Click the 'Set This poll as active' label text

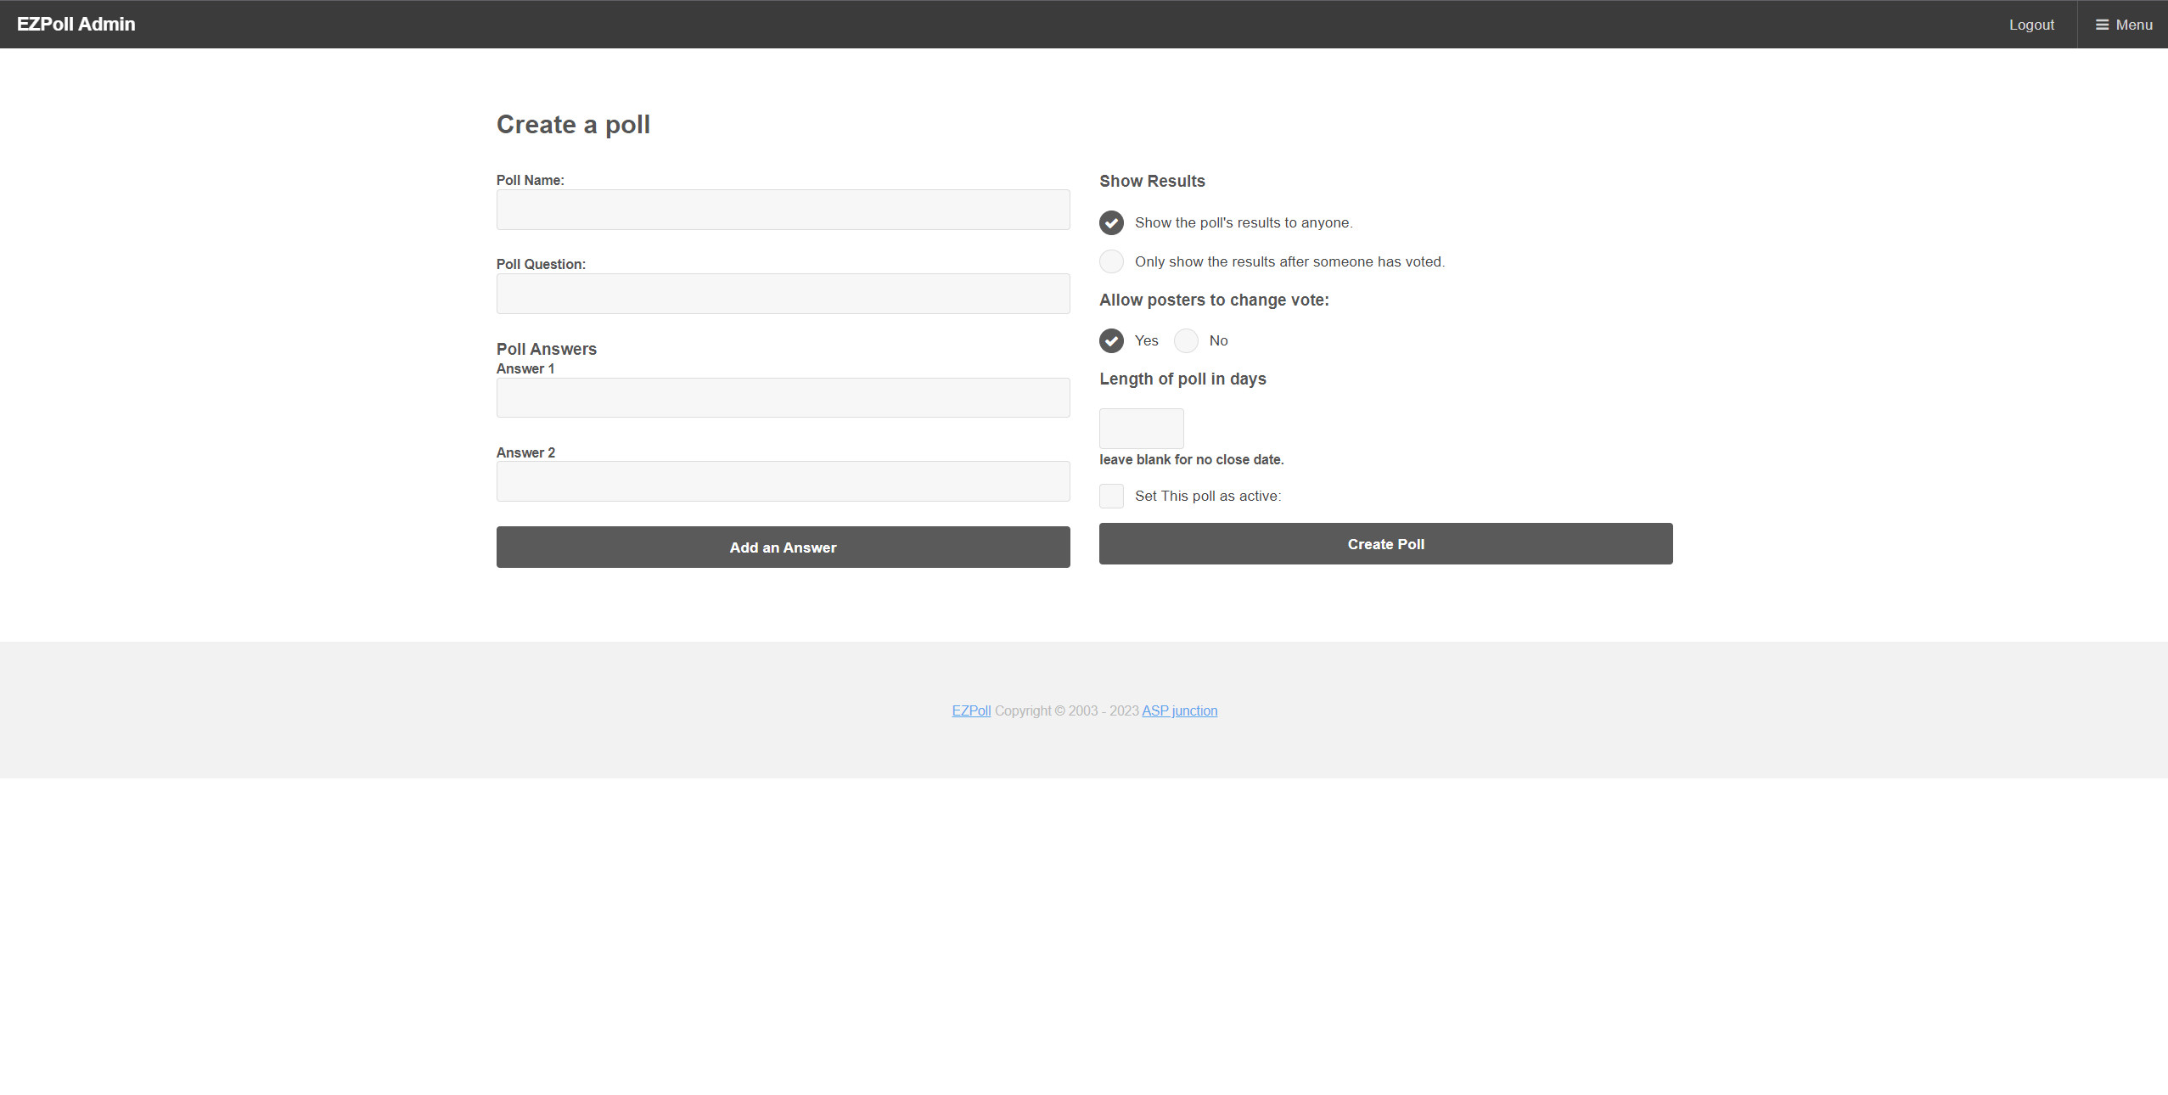click(1207, 496)
